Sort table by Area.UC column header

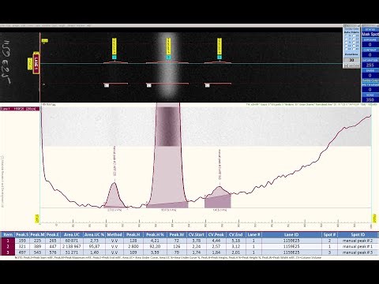[x=72, y=234]
